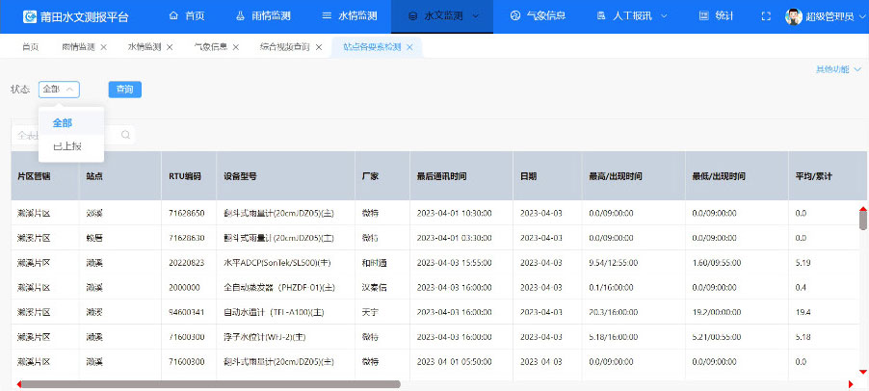The height and width of the screenshot is (391, 869).
Task: Close the 综合视频查询 tab
Action: (x=319, y=47)
